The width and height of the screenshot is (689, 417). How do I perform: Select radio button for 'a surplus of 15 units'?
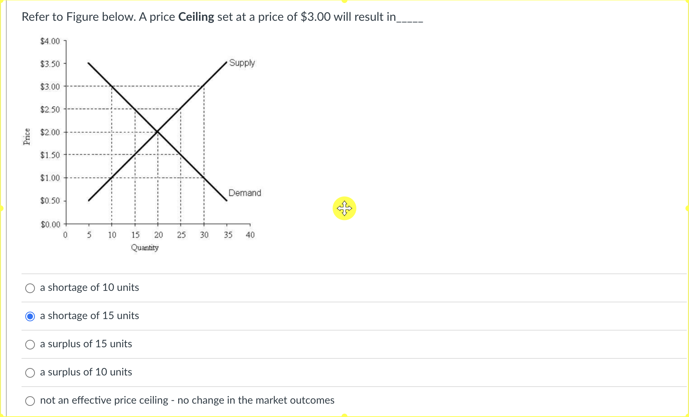(x=30, y=344)
